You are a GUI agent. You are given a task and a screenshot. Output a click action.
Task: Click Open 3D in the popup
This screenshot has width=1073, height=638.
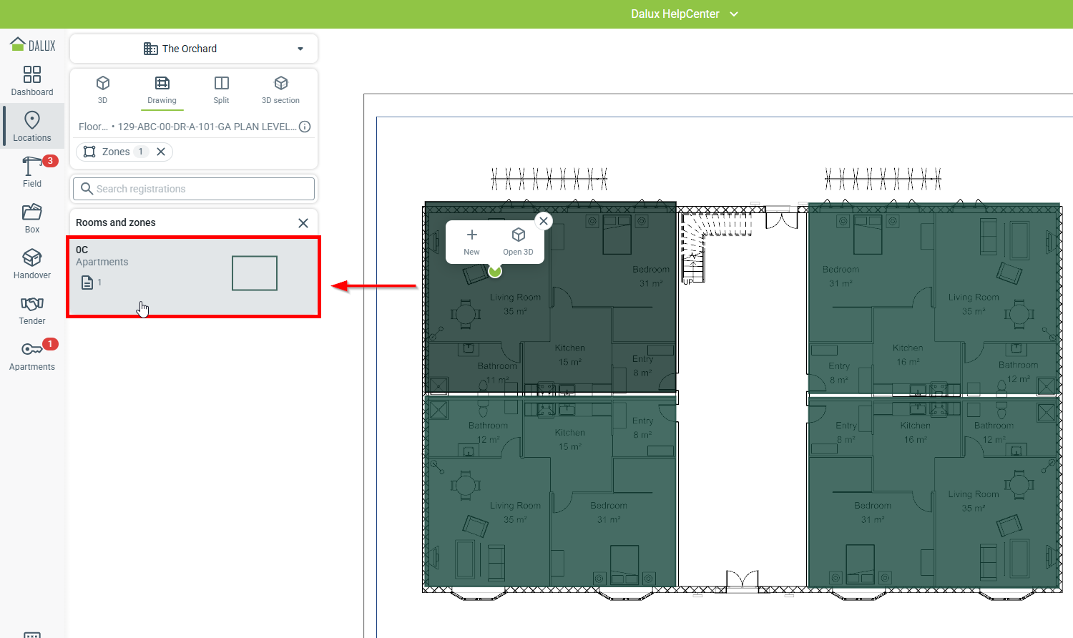518,242
